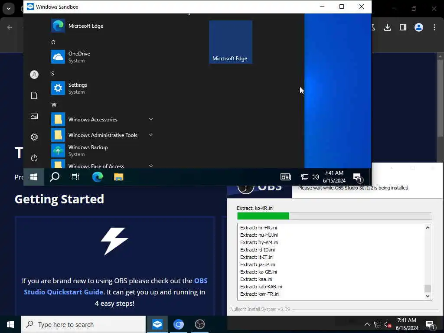
Task: Open Task View in Sandbox taskbar
Action: pos(75,177)
